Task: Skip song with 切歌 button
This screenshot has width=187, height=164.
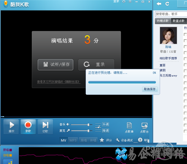Action: [x=45, y=127]
